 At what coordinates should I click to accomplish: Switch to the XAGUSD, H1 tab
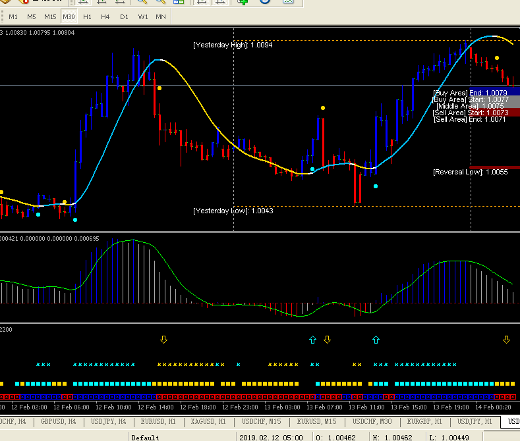pyautogui.click(x=208, y=421)
